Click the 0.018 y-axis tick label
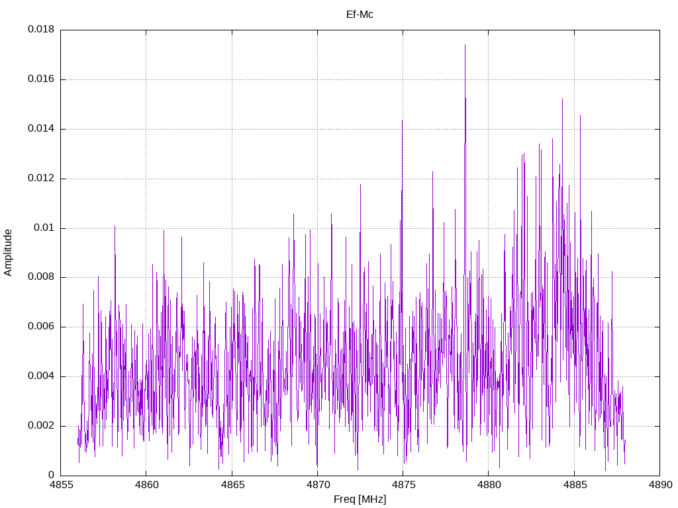This screenshot has height=508, width=678. (x=41, y=29)
